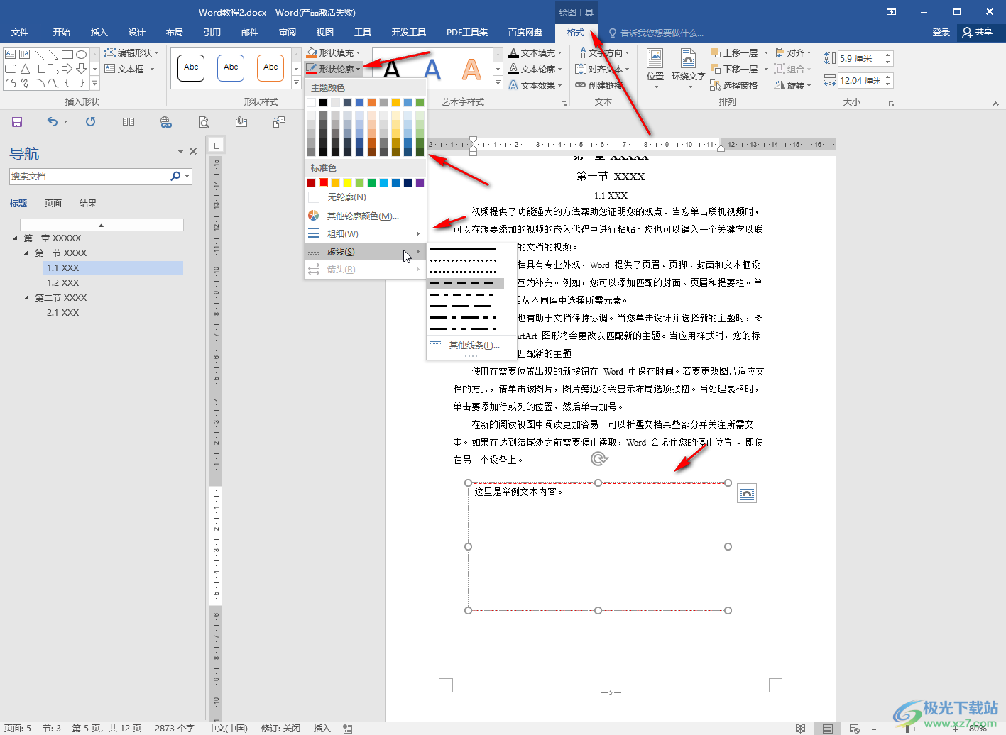Click the zoom slider track in the status bar
Screen dimensions: 1006x735
(914, 729)
